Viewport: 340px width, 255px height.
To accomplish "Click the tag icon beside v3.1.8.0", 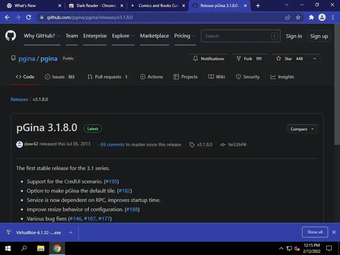I will 192,145.
